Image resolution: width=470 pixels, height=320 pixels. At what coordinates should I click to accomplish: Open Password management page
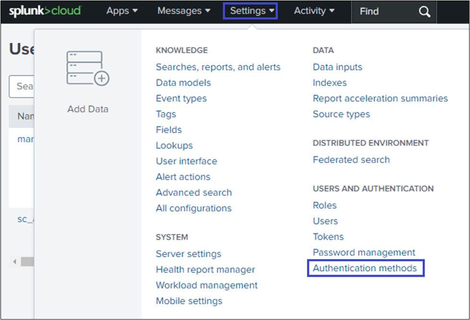point(364,252)
